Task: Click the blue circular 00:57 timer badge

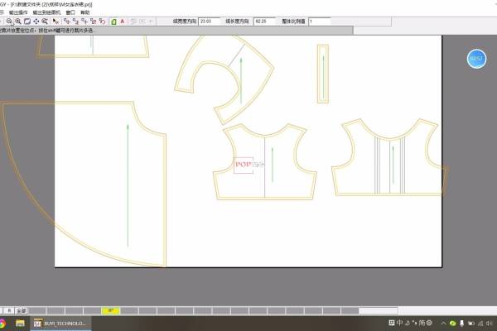Action: coord(475,60)
